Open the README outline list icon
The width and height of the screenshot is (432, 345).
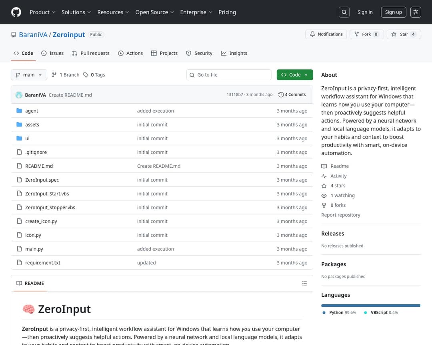304,284
